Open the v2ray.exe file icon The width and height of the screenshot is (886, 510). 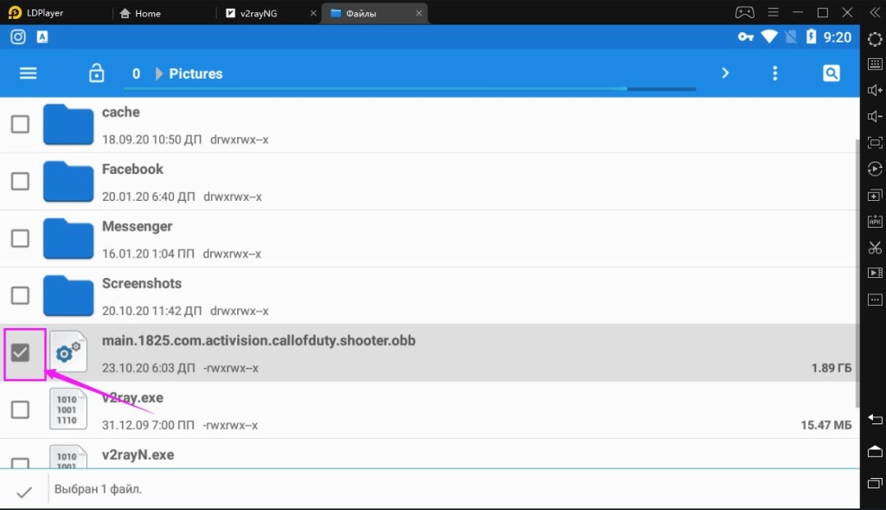(x=67, y=409)
